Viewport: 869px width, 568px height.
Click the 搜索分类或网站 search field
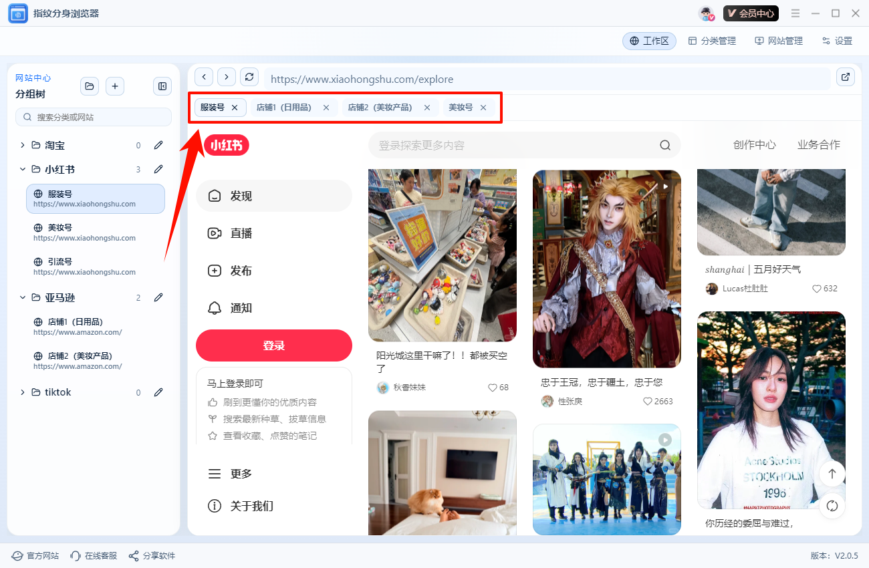tap(94, 117)
